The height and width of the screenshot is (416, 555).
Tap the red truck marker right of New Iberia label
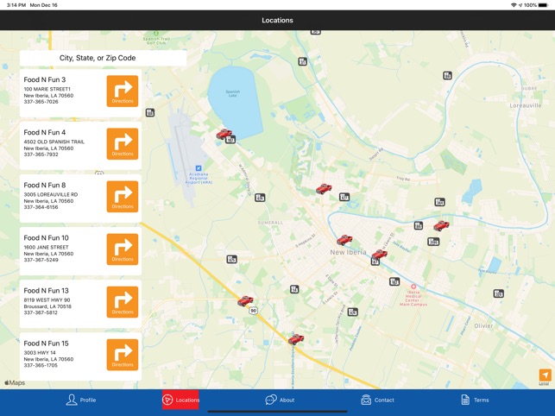[x=379, y=254]
